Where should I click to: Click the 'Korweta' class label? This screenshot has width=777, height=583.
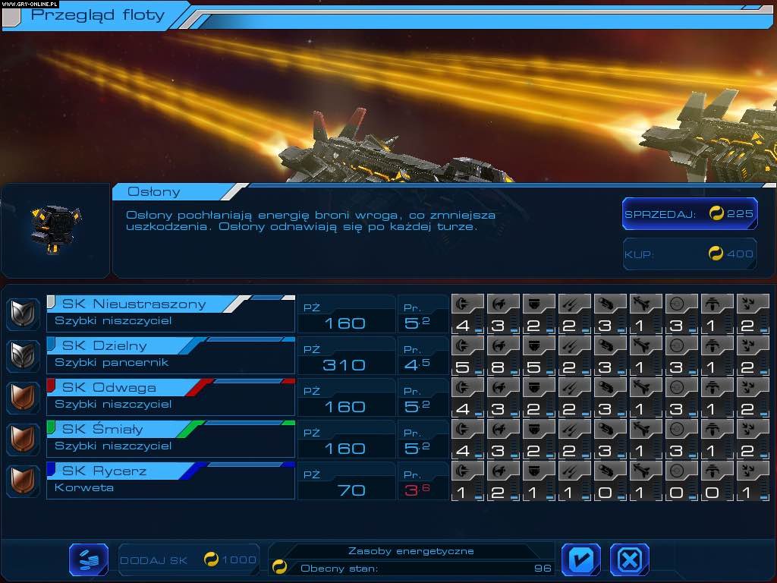coord(84,487)
